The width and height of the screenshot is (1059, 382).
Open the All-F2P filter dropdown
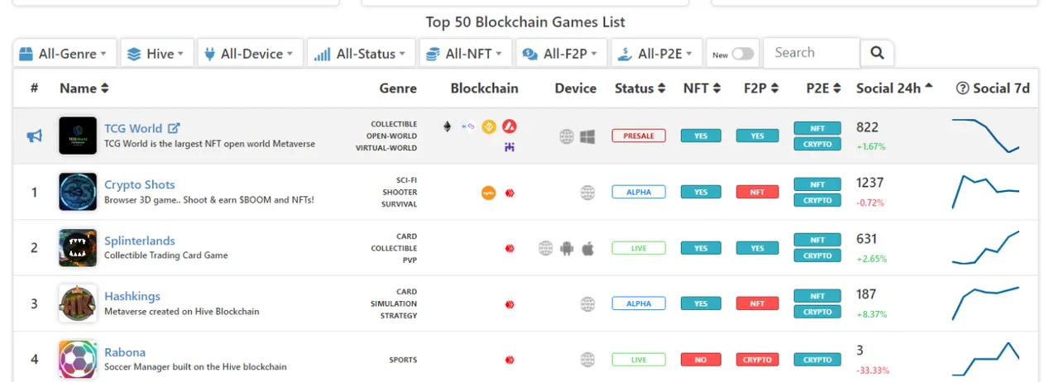[562, 53]
